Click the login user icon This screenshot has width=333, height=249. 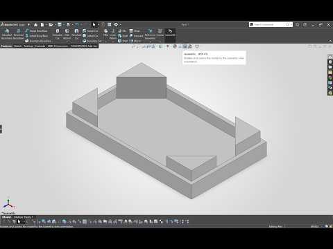coord(297,24)
